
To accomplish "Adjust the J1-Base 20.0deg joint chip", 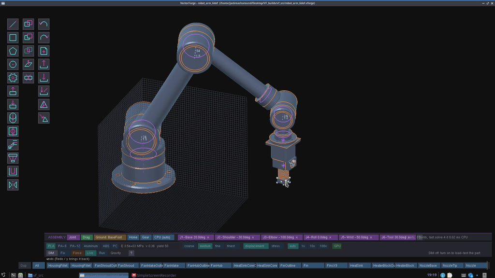I will tap(195, 237).
